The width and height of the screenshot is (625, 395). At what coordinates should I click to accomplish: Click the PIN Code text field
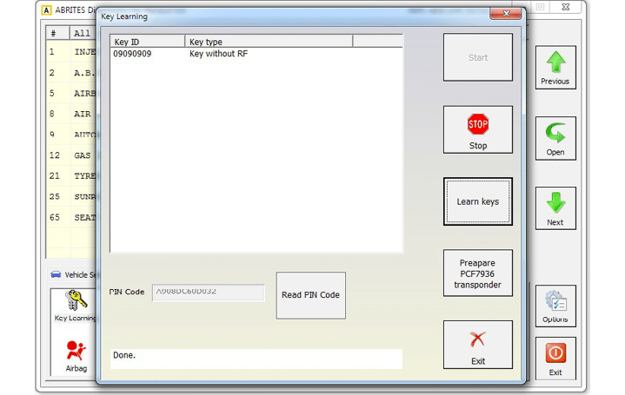(209, 293)
